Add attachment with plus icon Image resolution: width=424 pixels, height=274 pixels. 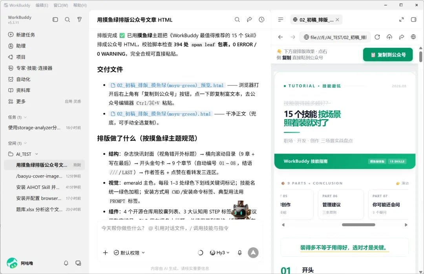106,253
